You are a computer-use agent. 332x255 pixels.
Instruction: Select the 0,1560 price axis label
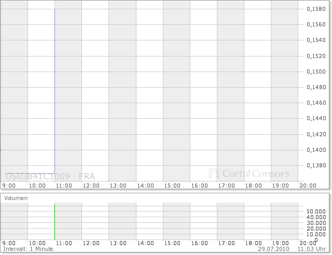pos(316,24)
